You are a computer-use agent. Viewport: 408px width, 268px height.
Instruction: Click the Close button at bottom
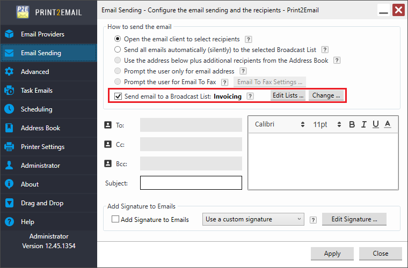click(381, 254)
